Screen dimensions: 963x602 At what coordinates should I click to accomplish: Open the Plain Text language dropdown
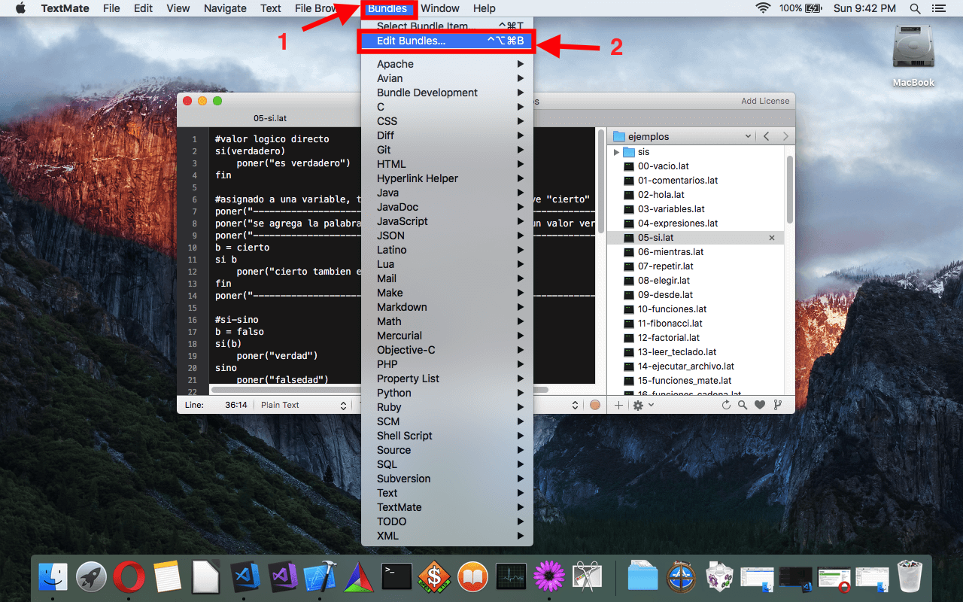tap(302, 405)
